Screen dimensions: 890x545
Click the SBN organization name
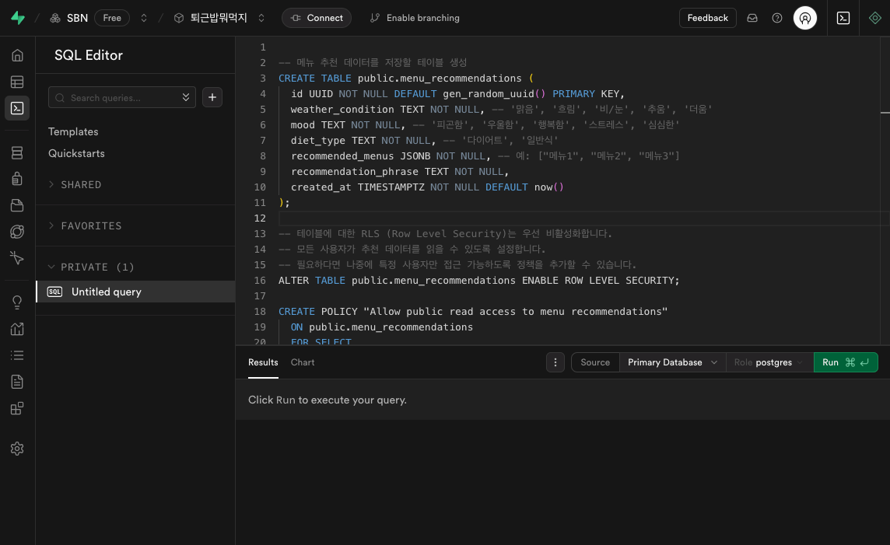point(77,18)
